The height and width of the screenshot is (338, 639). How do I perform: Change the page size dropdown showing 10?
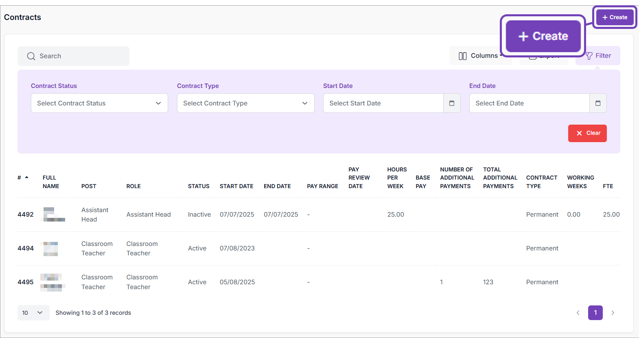[33, 313]
